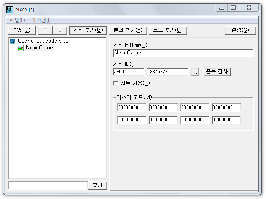266x199 pixels.
Task: Add a game with 게임 추가(G)
Action: (88, 30)
